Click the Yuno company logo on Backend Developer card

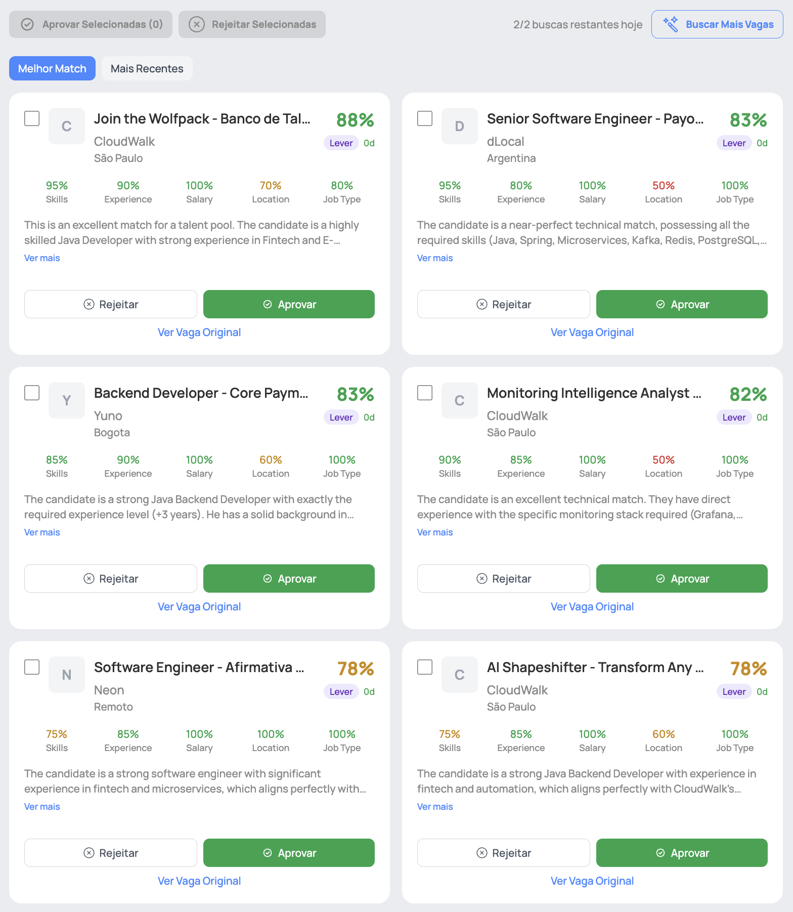tap(66, 400)
